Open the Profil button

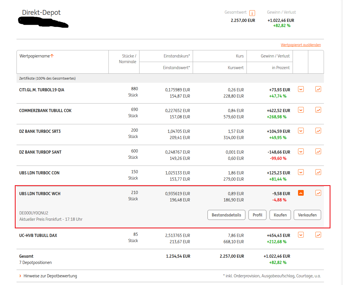(x=257, y=215)
